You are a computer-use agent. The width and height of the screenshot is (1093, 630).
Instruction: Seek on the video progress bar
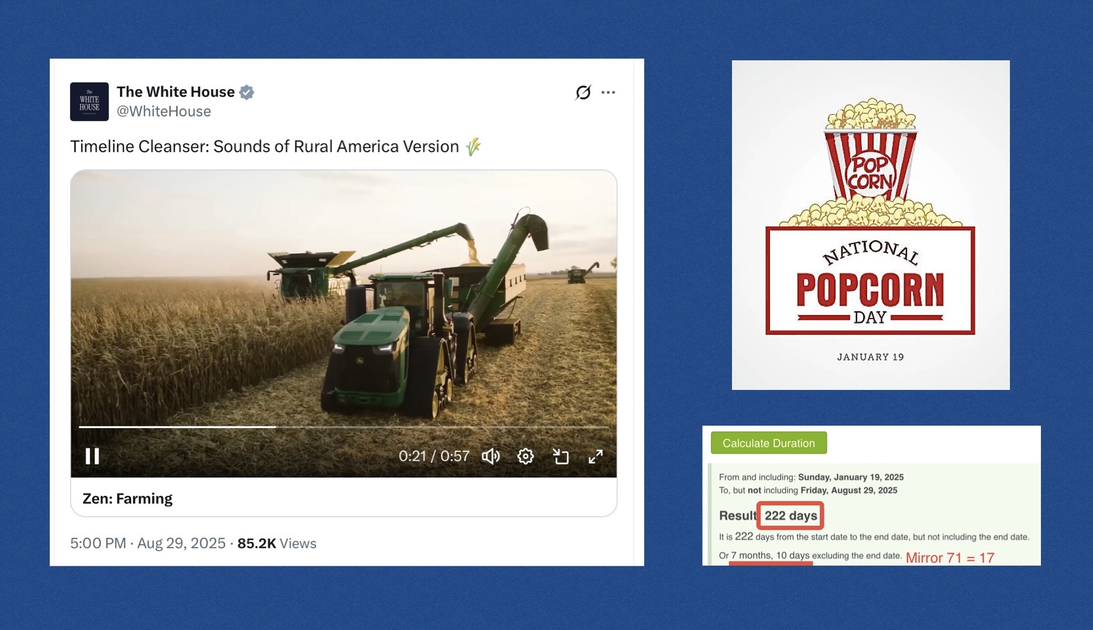click(344, 427)
